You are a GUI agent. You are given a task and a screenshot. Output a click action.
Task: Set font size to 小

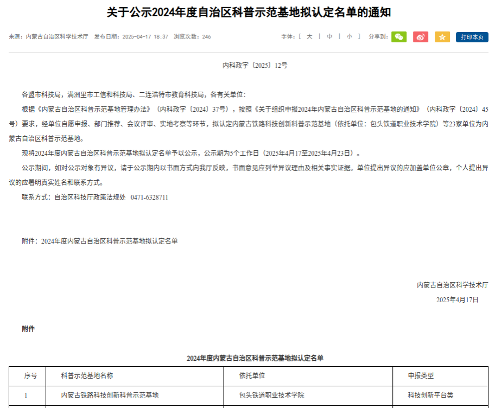349,36
